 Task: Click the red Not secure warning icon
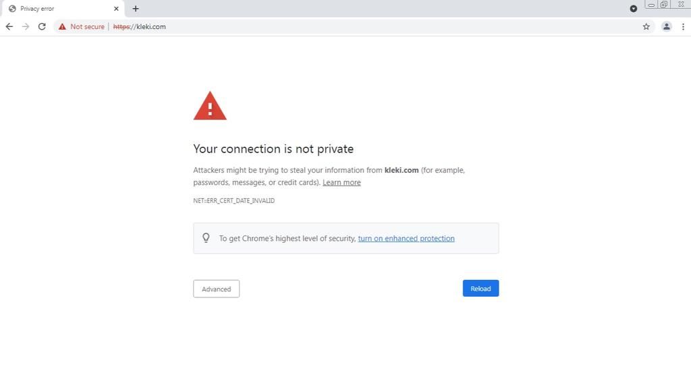click(x=62, y=26)
